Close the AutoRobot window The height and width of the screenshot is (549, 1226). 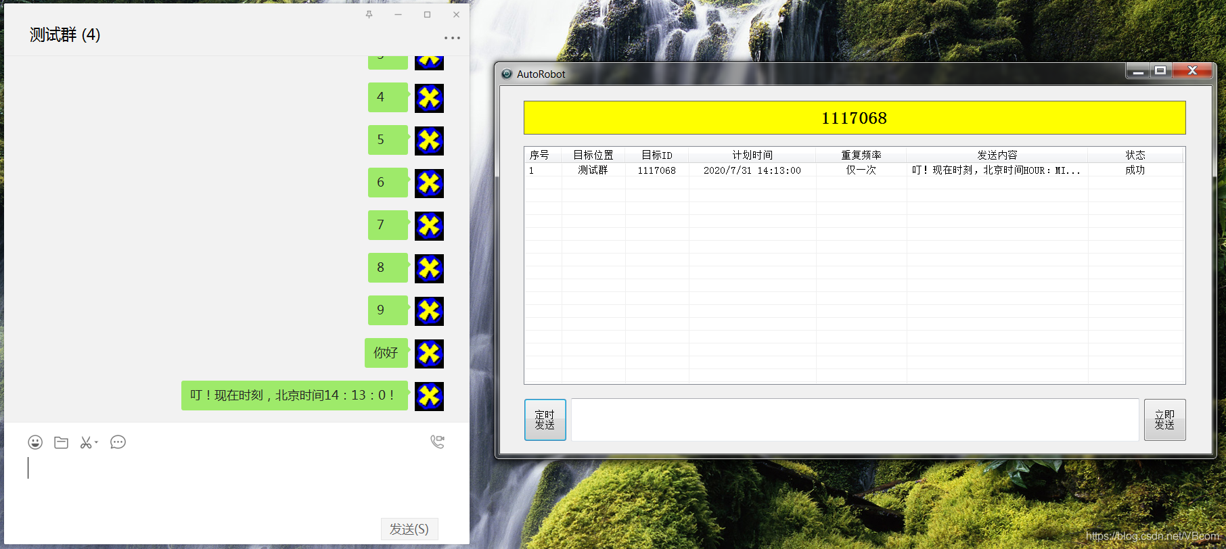pos(1192,71)
